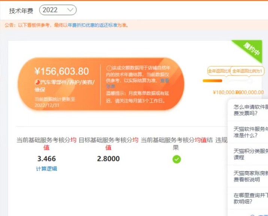Click the 2022/12/31 update date text

click(47, 105)
